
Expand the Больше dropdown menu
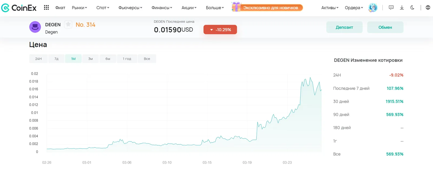(215, 8)
